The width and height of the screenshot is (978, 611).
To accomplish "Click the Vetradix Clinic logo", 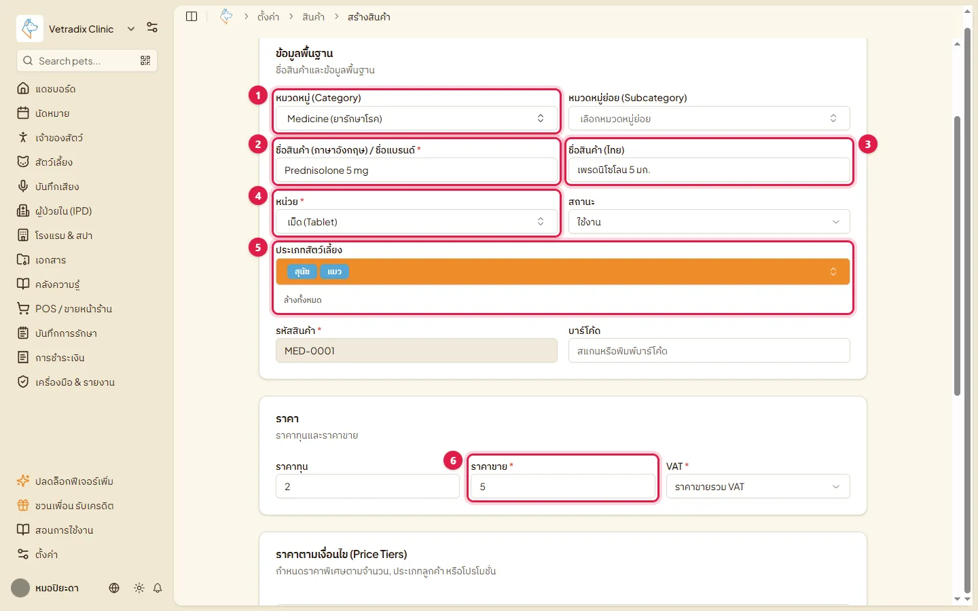I will click(x=30, y=29).
